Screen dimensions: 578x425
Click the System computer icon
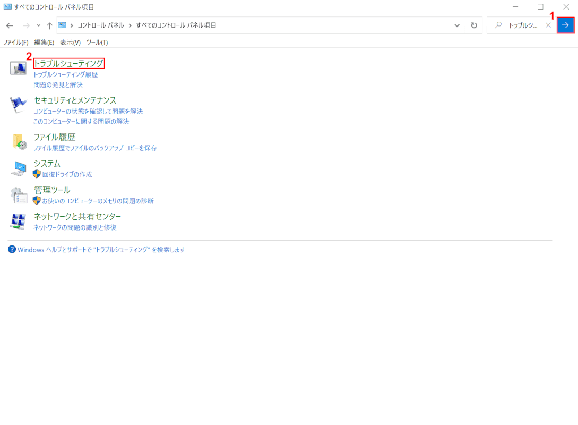pyautogui.click(x=19, y=168)
